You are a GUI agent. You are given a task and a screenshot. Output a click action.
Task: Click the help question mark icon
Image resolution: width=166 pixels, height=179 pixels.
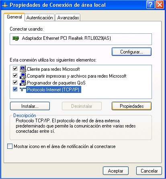point(150,5)
